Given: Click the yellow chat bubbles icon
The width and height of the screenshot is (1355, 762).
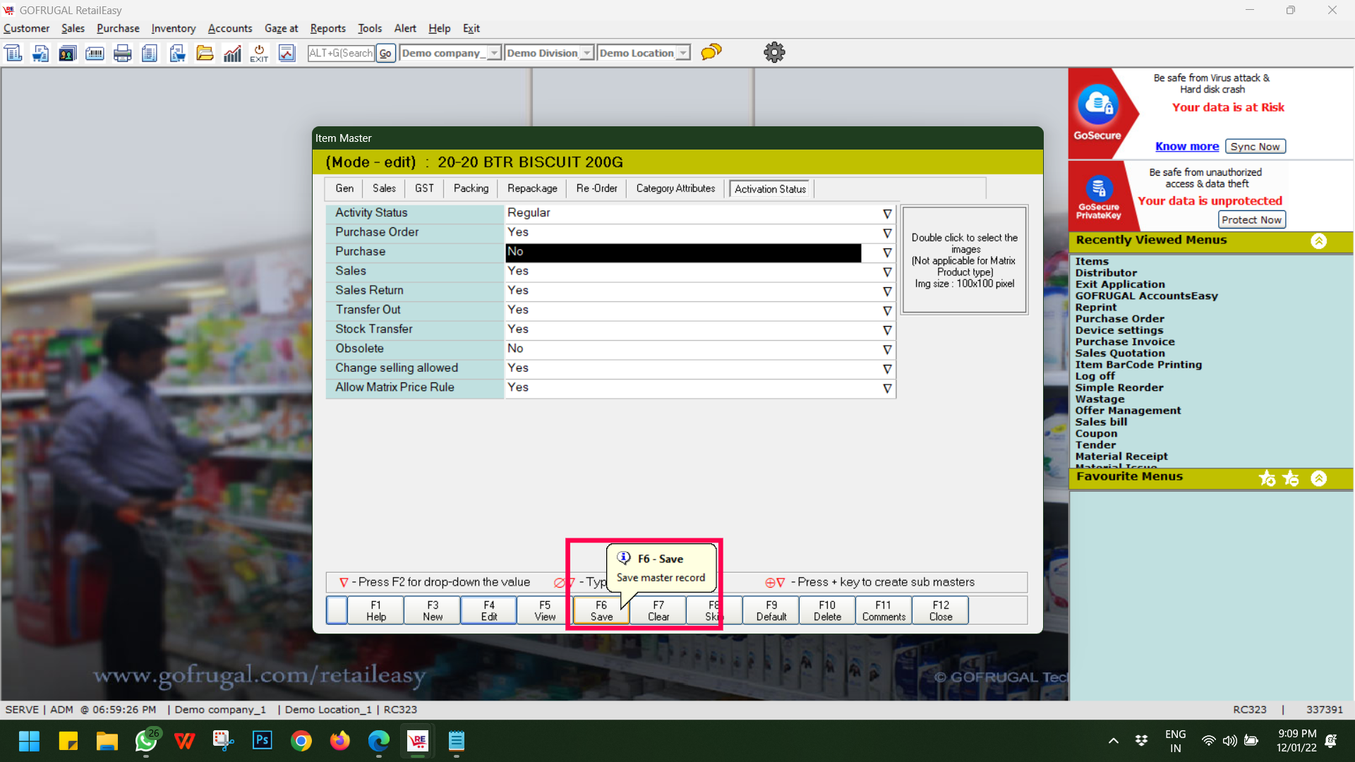Looking at the screenshot, I should [711, 52].
